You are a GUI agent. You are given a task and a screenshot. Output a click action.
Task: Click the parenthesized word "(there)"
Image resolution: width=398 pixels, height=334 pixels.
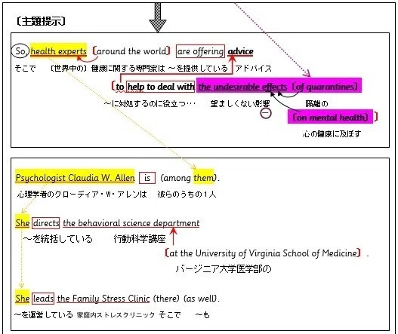coord(166,299)
